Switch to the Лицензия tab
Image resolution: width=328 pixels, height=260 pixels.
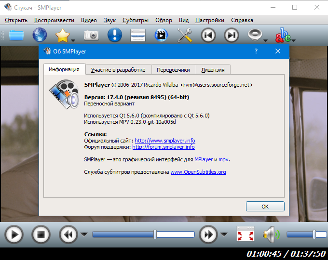(213, 70)
